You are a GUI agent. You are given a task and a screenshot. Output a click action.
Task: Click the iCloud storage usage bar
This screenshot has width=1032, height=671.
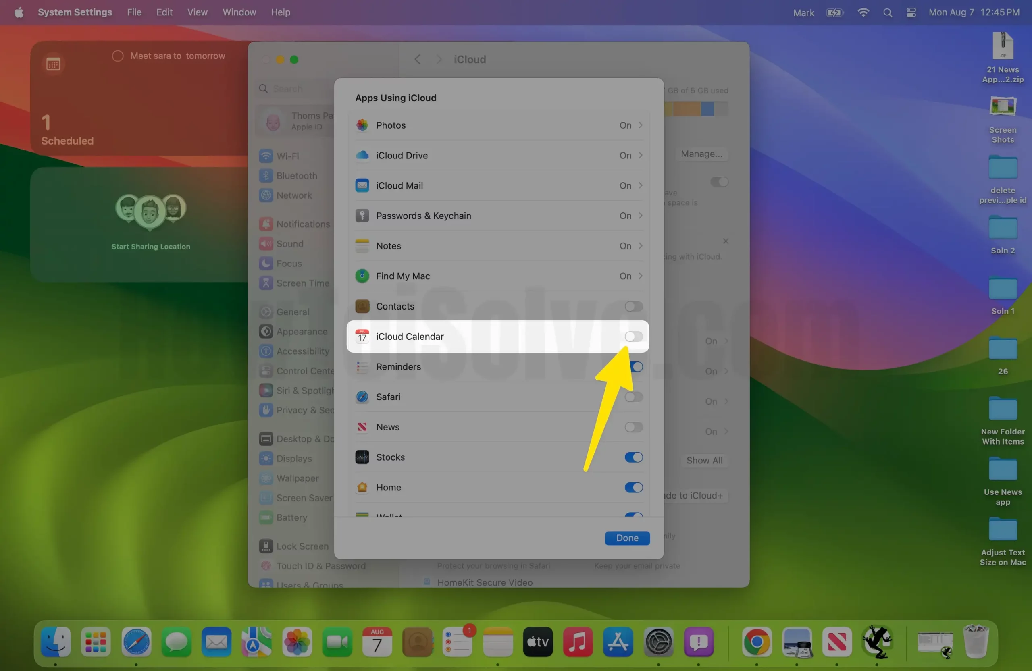[x=695, y=109]
